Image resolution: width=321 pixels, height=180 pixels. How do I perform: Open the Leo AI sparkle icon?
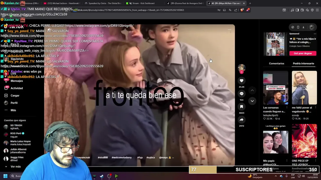(307, 10)
